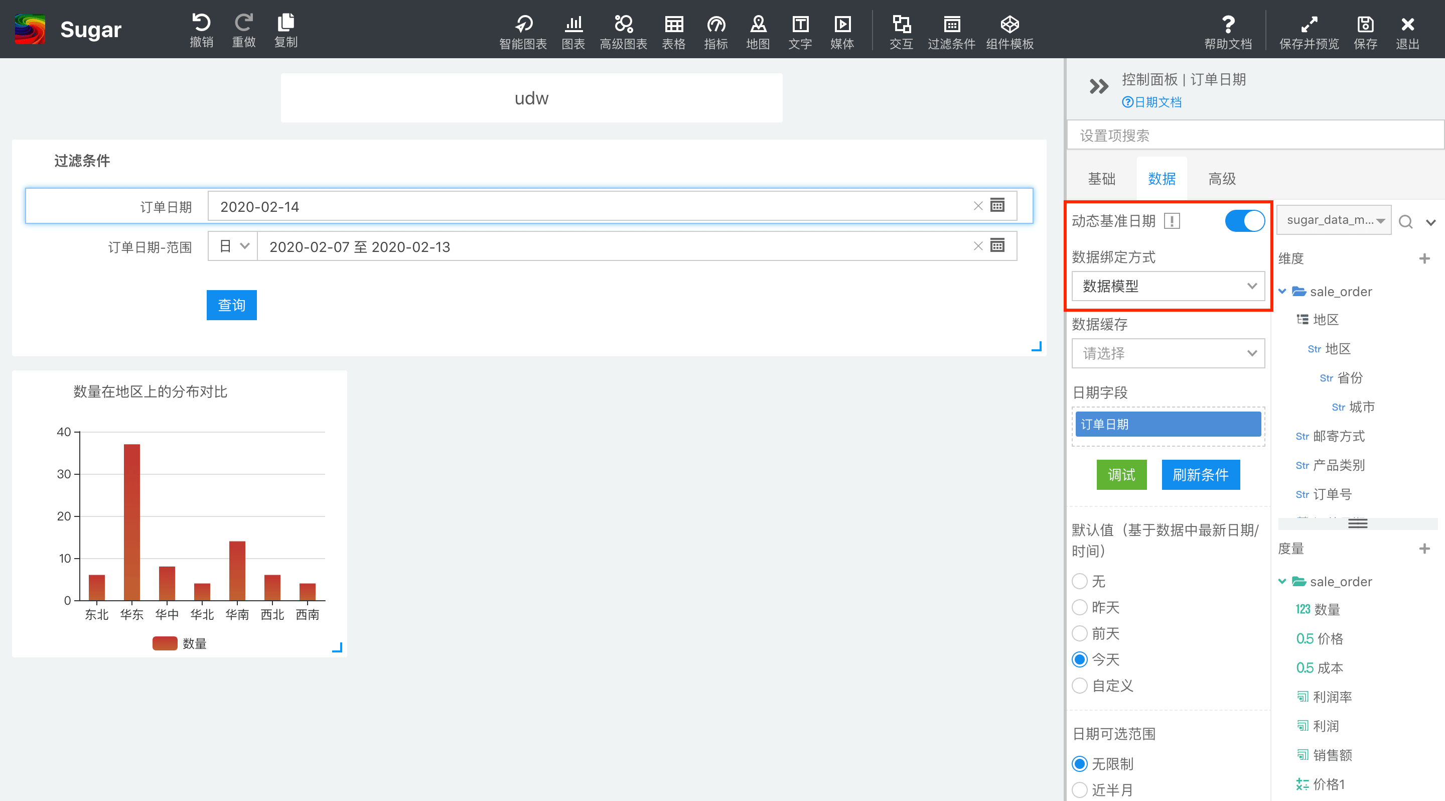The width and height of the screenshot is (1445, 801).
Task: Click the 华东 bar in the chart
Action: pos(132,522)
